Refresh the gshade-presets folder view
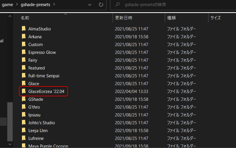Screen dimensions: 236x148 (x=101, y=5)
